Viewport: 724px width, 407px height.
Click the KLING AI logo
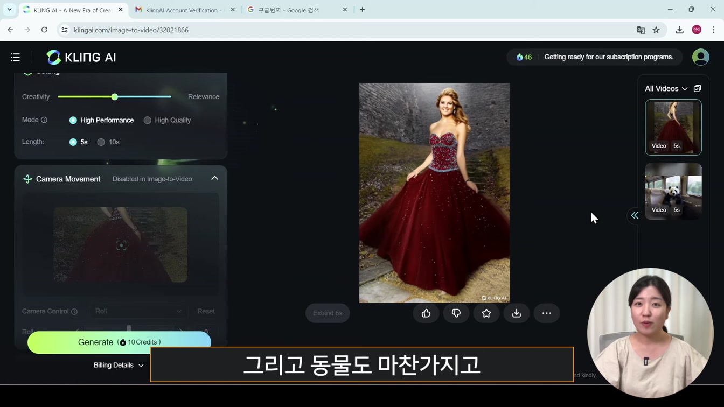pos(81,57)
